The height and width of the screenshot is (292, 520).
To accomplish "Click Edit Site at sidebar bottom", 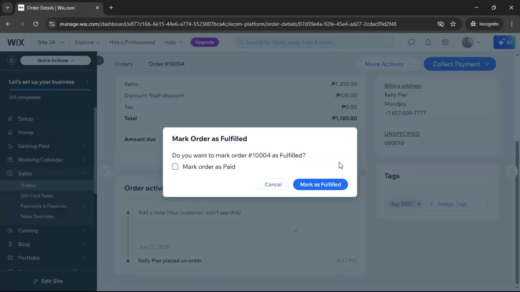I will pyautogui.click(x=48, y=281).
